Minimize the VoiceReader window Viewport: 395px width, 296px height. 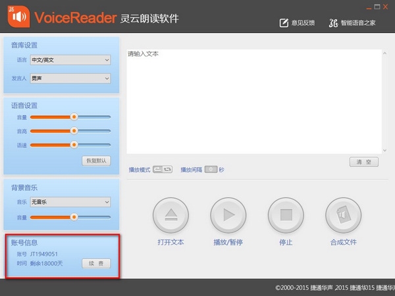pyautogui.click(x=369, y=7)
